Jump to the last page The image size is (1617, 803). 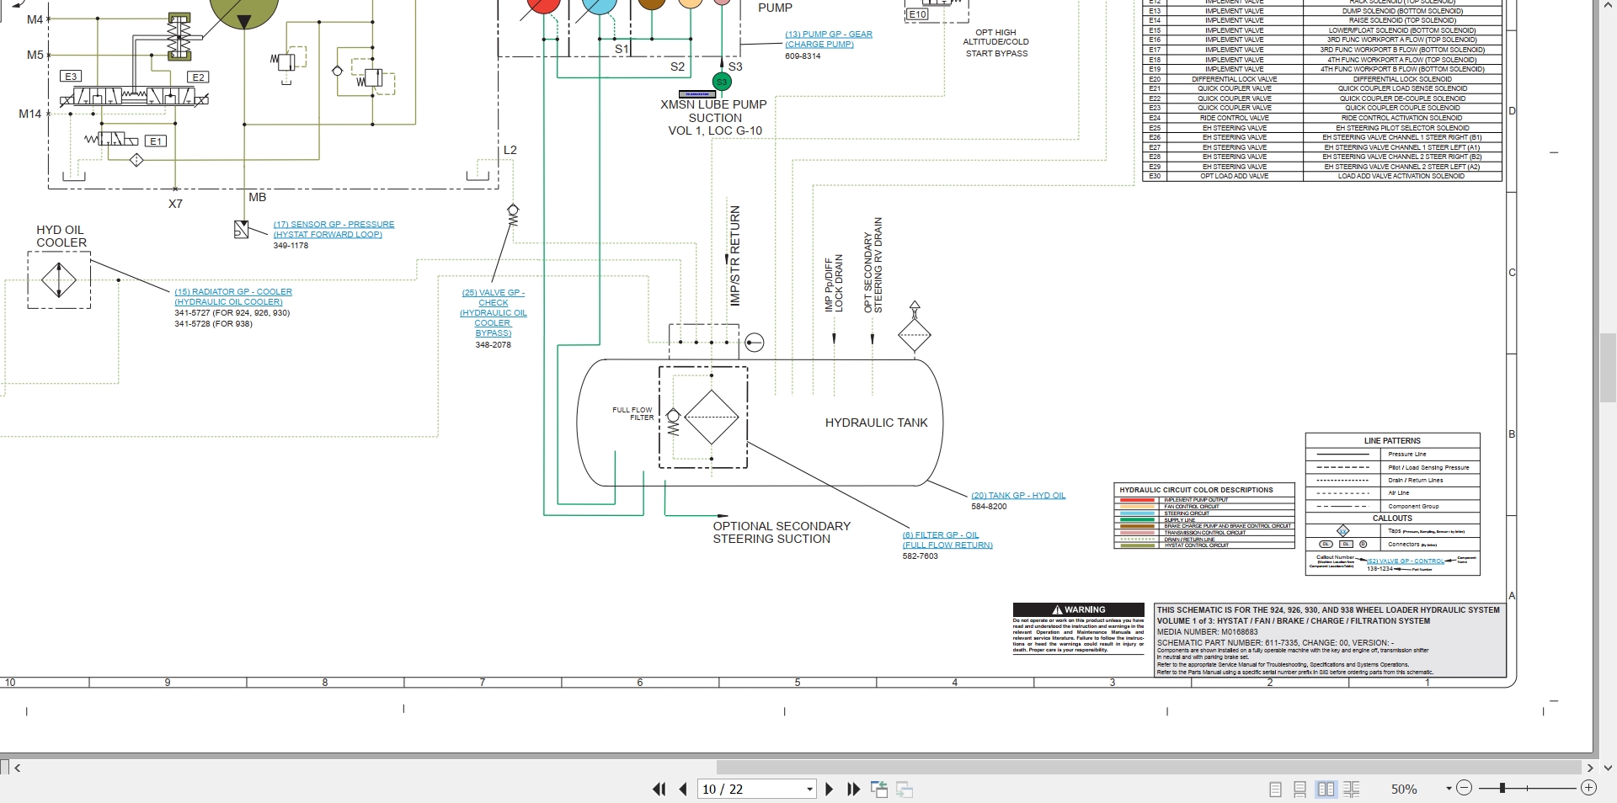point(853,789)
